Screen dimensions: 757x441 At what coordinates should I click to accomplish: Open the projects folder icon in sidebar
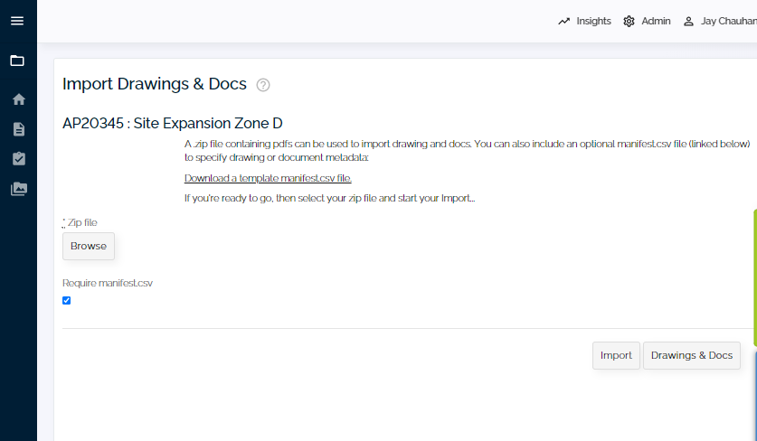[x=17, y=61]
